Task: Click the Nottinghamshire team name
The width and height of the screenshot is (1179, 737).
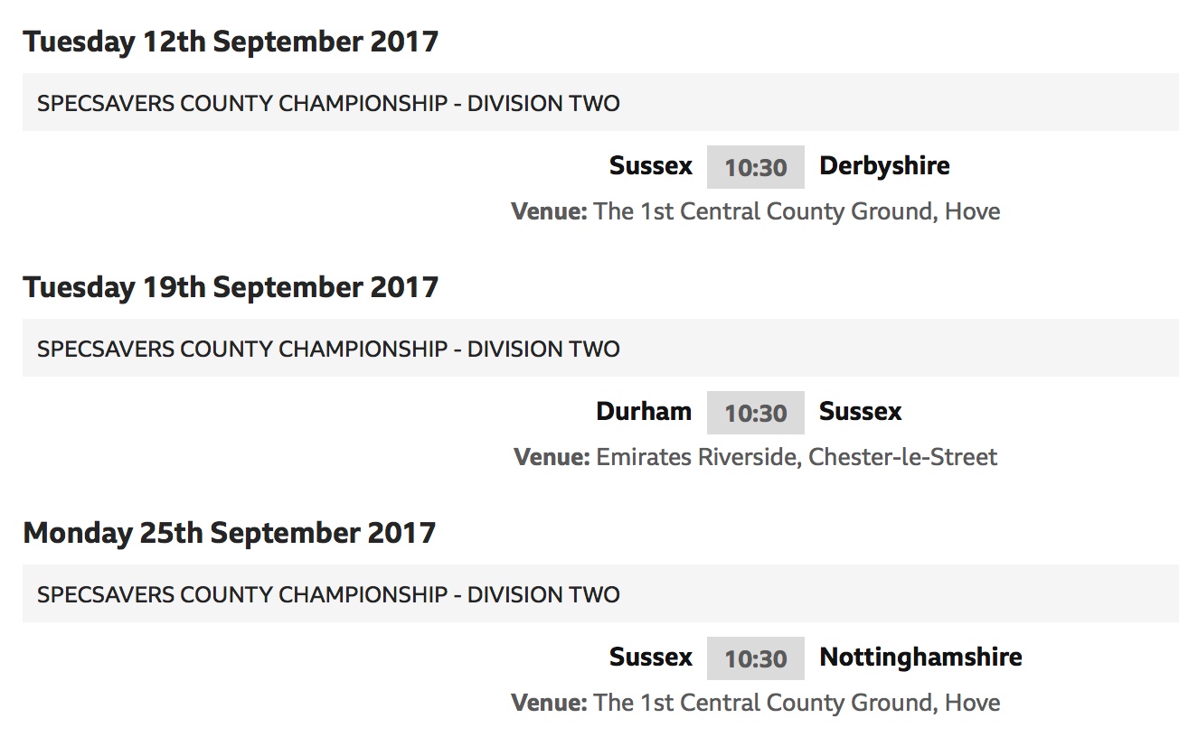Action: coord(920,658)
